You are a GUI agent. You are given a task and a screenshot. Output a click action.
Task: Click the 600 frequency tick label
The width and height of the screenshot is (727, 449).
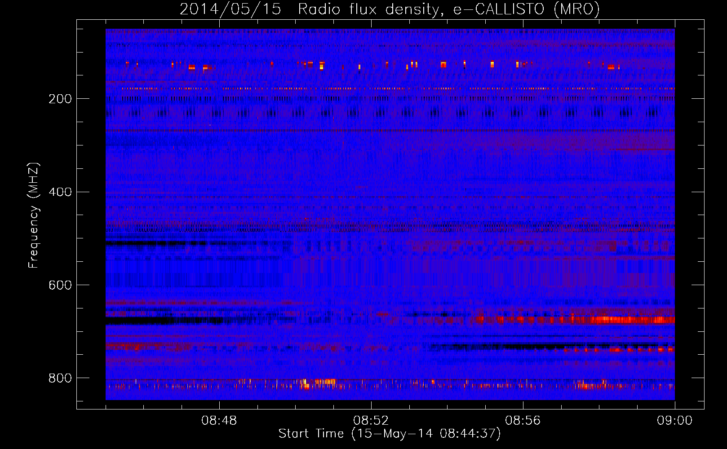point(60,285)
